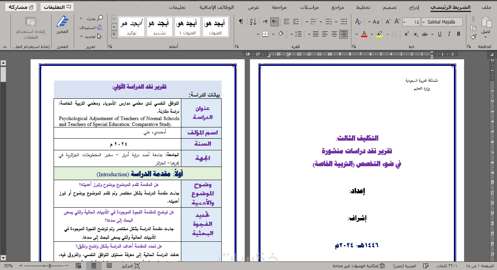Open the Sakkal Majalla font name dropdown
The image size is (497, 270).
[424, 22]
